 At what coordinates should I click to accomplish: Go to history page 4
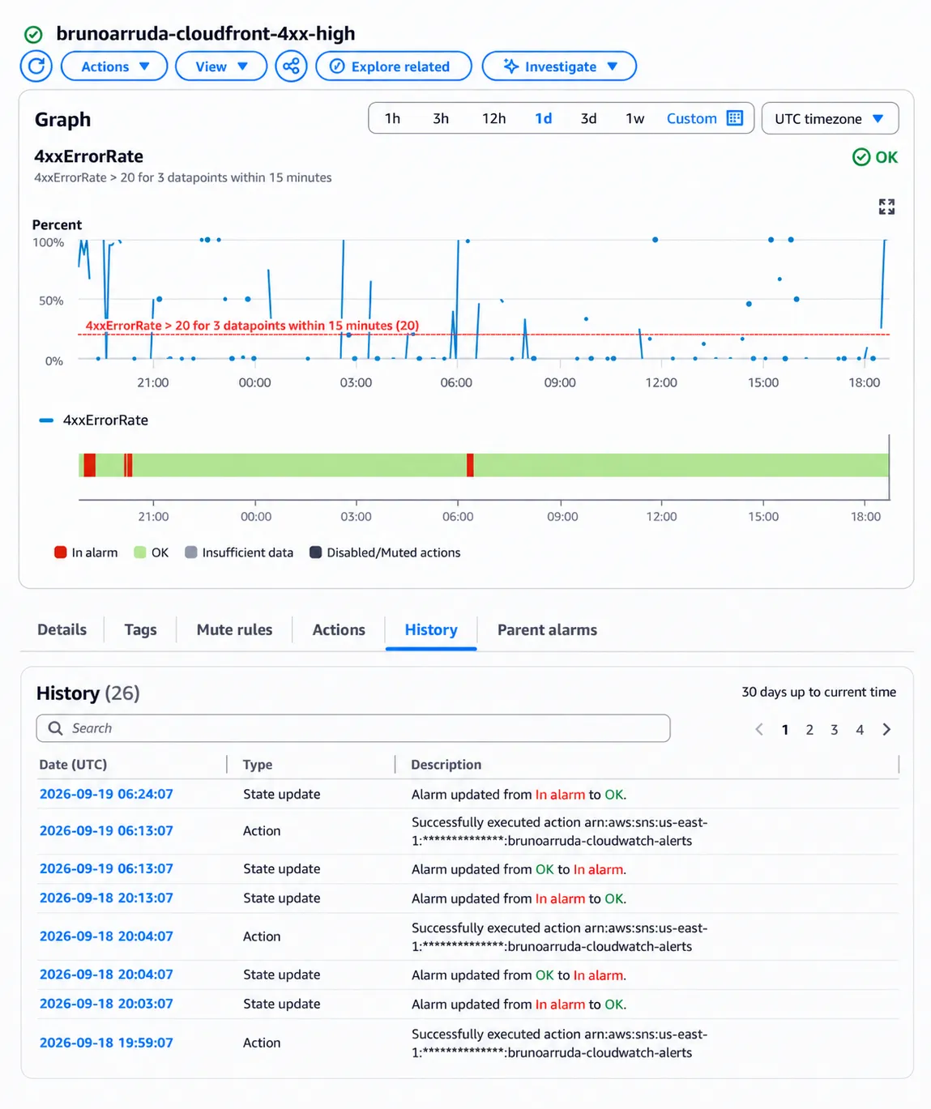tap(860, 730)
